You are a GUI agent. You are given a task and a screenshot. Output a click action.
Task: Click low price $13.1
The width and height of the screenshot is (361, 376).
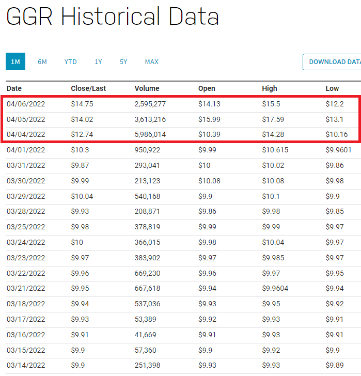[x=334, y=119]
